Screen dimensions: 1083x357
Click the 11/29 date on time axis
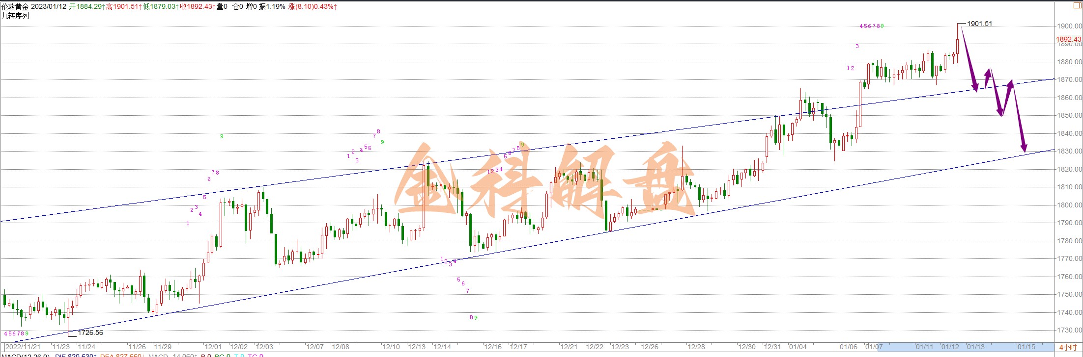click(x=163, y=347)
